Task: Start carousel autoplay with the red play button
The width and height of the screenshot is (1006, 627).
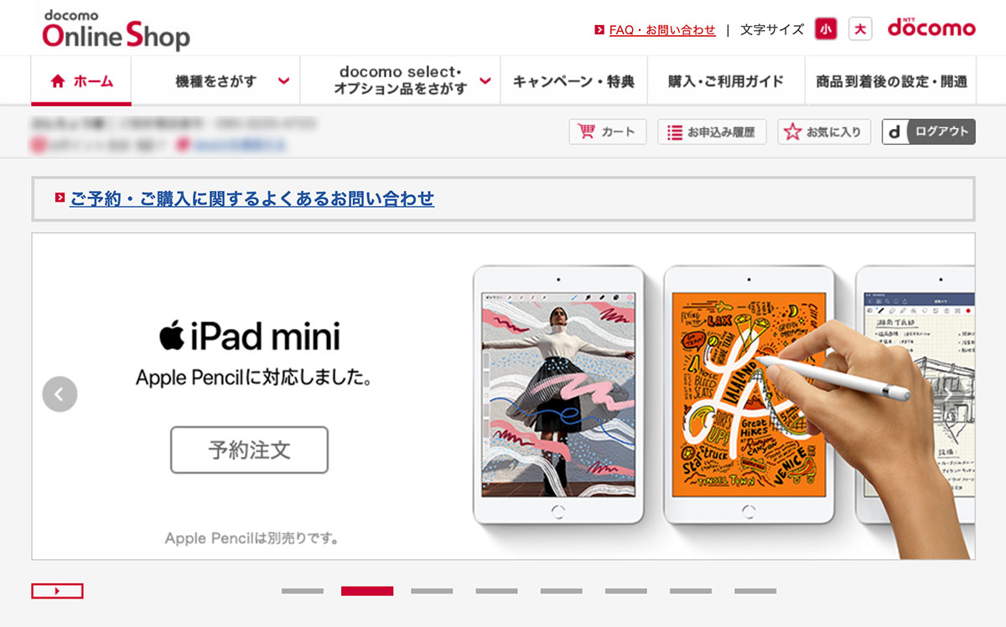Action: [x=57, y=591]
